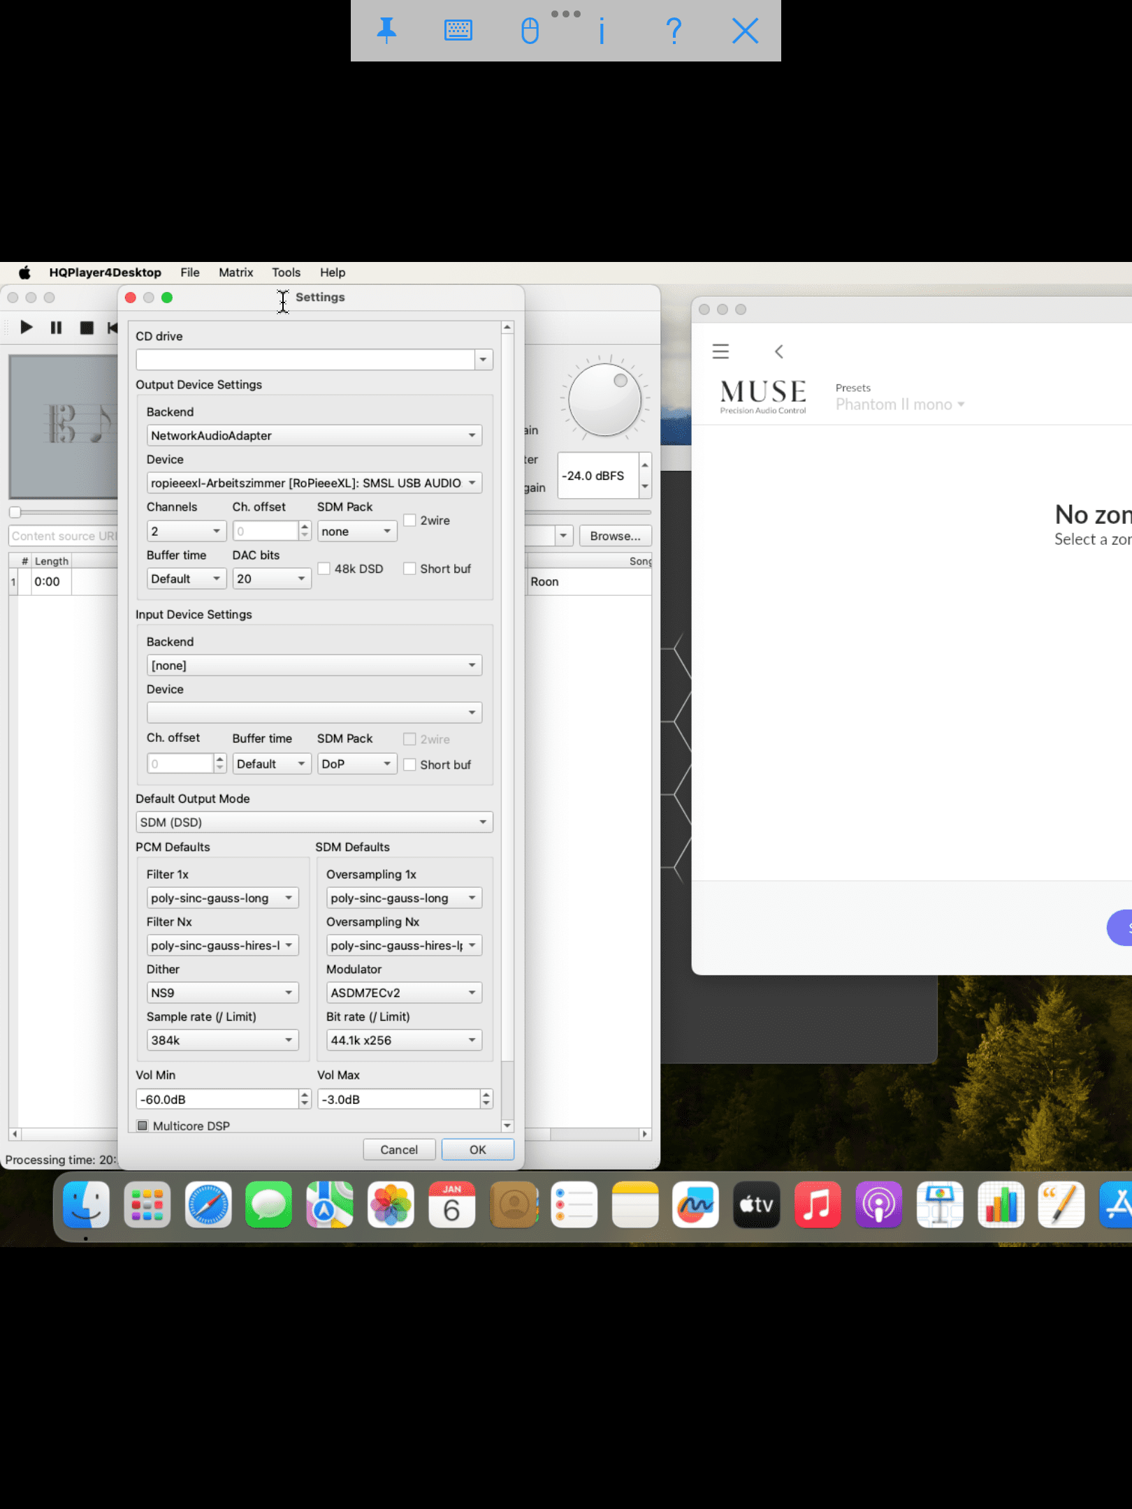1132x1509 pixels.
Task: Toggle output Short buf checkbox
Action: click(410, 569)
